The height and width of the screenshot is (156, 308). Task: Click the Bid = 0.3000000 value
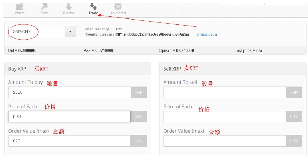[x=22, y=50]
